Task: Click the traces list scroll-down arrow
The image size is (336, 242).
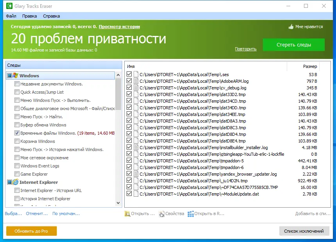Action: 118,203
